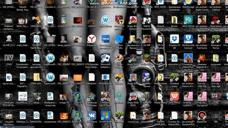Select the setup installer icon
228x128 pixels.
coord(36,96)
